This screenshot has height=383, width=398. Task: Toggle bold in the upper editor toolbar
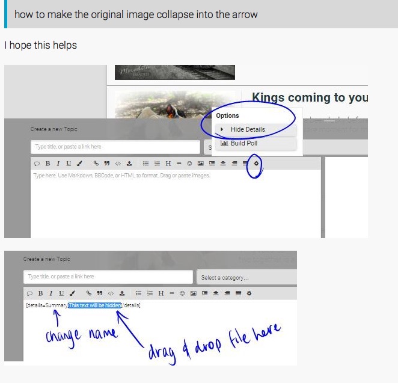coord(47,164)
